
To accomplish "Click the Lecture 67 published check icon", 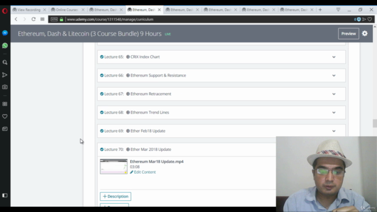I will (x=102, y=94).
